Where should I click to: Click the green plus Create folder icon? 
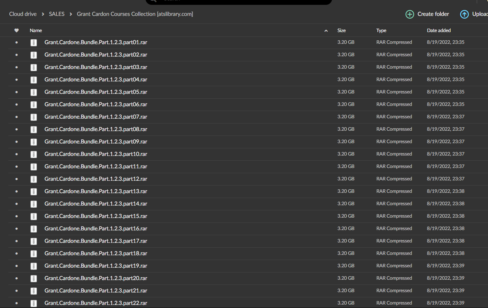410,14
